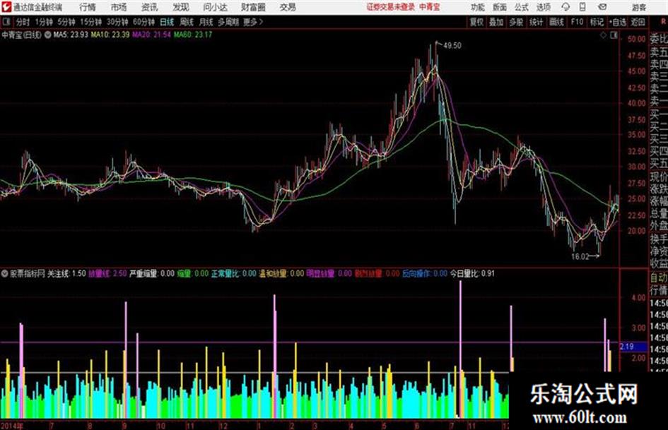Open the 行情 menu

88,7
